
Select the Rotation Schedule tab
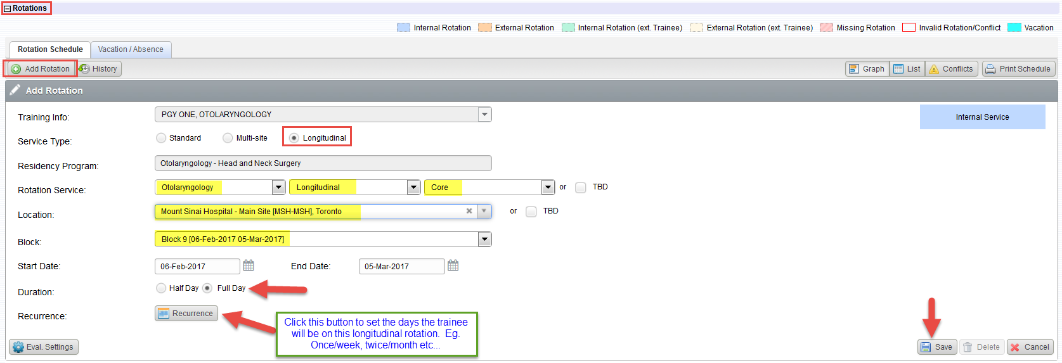[50, 49]
